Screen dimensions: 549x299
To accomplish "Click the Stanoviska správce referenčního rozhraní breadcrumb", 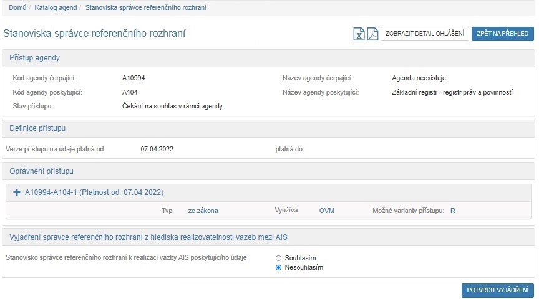I will click(145, 8).
